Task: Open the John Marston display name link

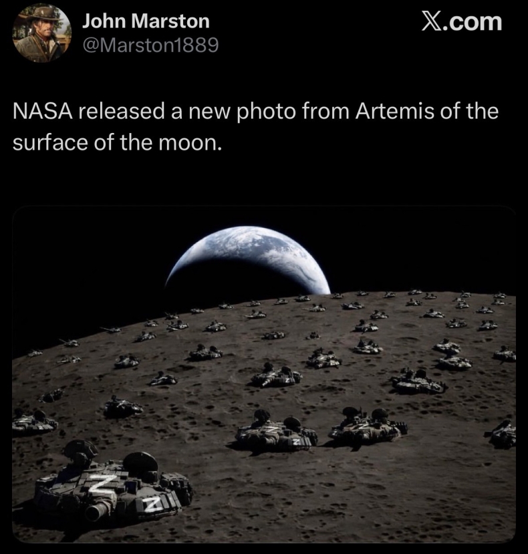Action: (146, 21)
